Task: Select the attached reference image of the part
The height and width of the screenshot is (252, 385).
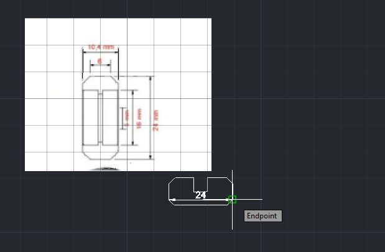Action: click(x=118, y=95)
